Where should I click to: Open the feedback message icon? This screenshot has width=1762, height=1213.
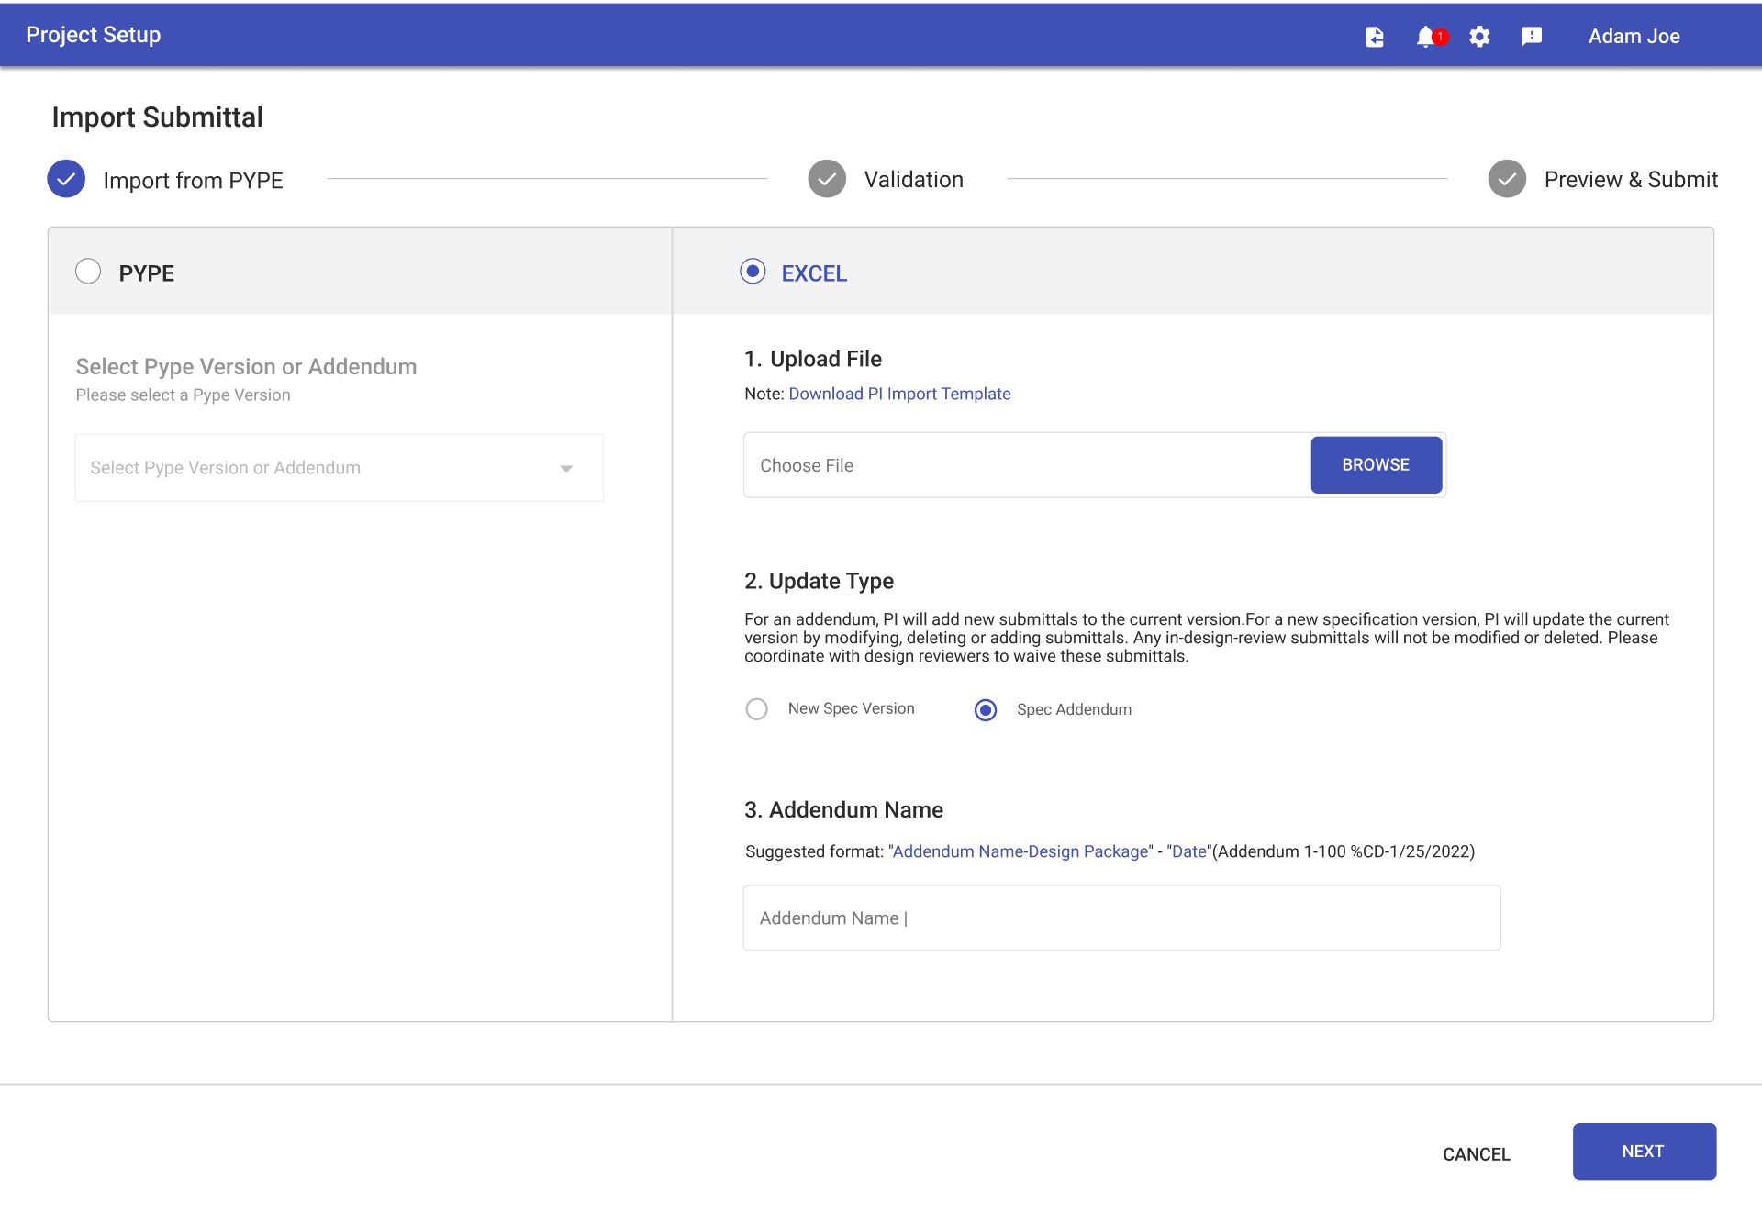[1532, 37]
